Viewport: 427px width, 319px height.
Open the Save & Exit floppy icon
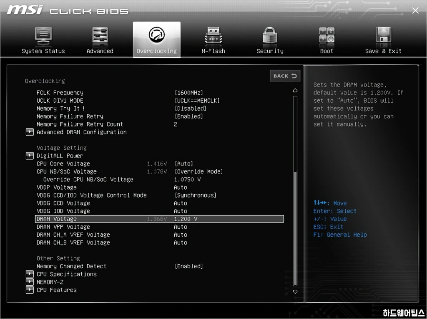pyautogui.click(x=384, y=35)
